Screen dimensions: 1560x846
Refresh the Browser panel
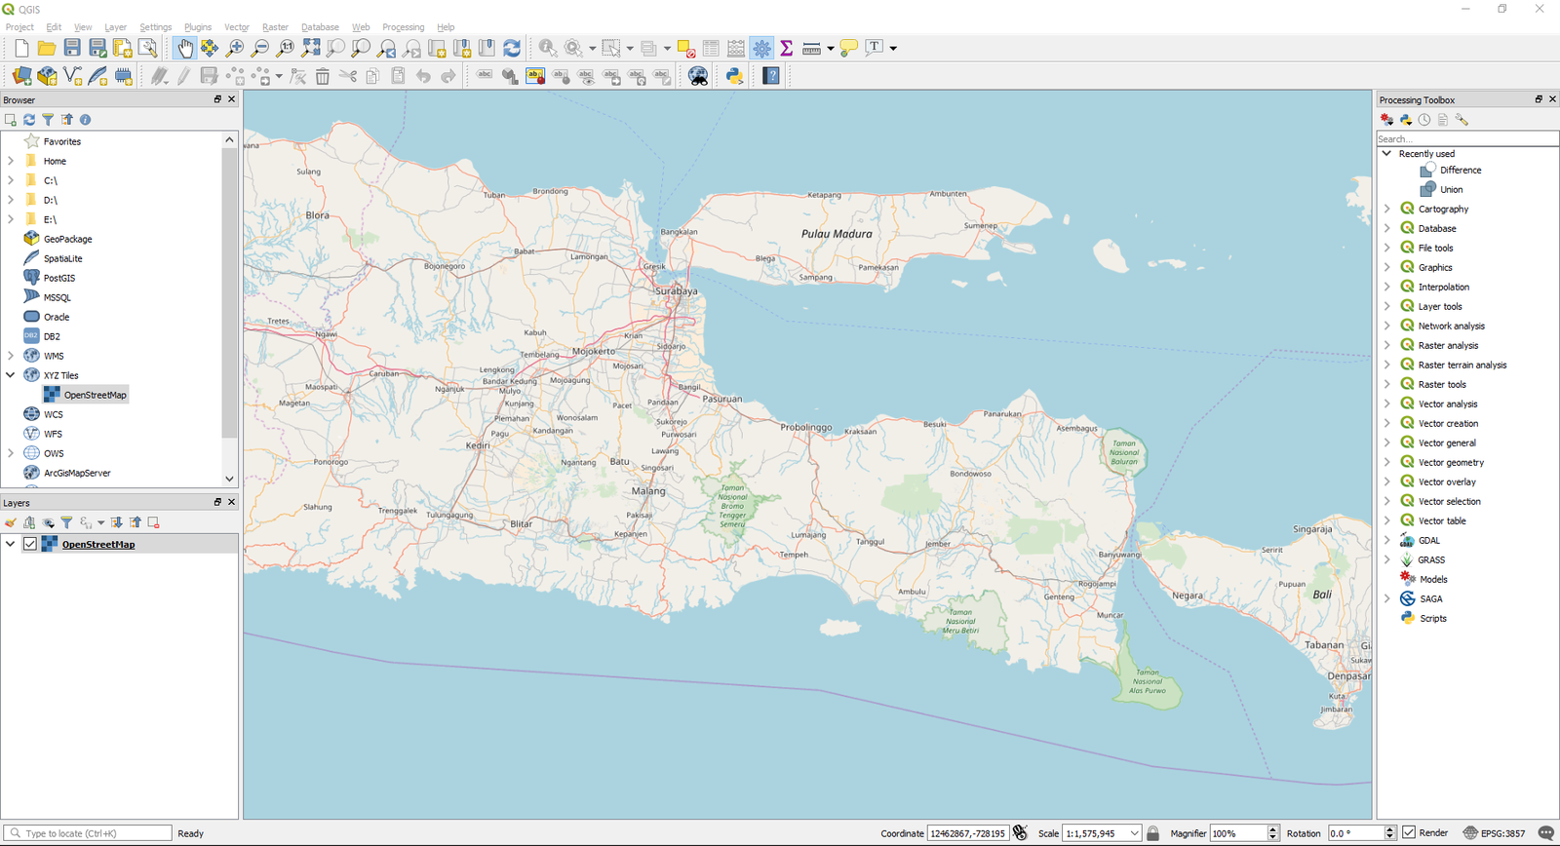coord(29,120)
